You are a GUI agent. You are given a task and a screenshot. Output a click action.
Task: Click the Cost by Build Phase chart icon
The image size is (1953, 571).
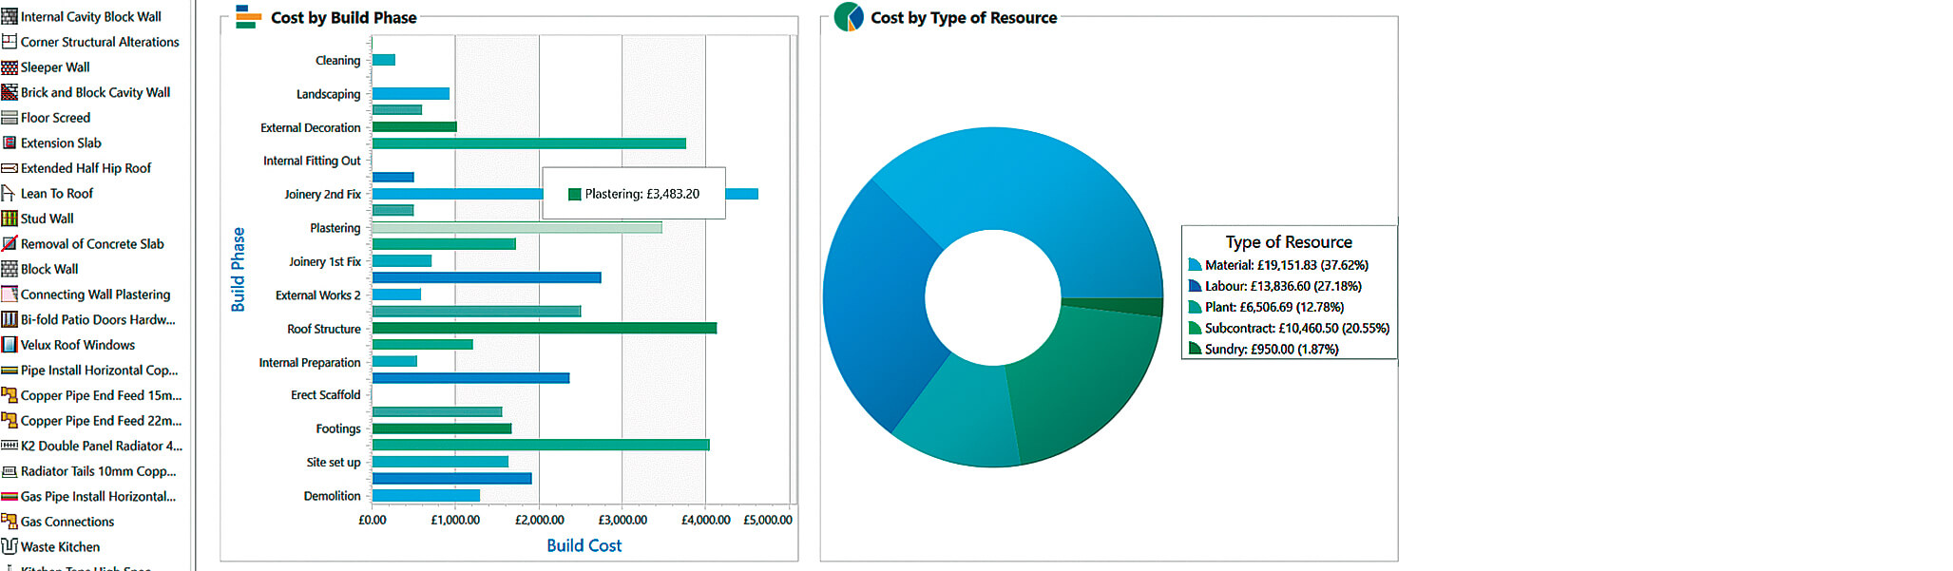tap(248, 17)
